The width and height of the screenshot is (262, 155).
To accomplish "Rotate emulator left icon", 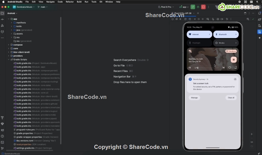I will 186,19.
